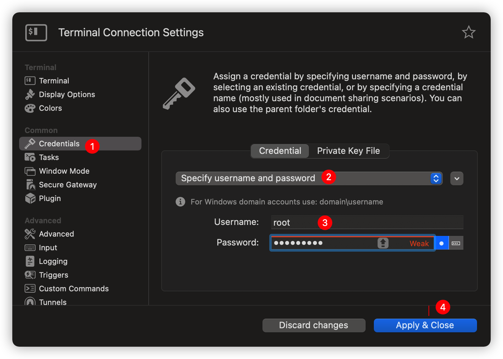
Task: Click the favorite star icon
Action: (x=468, y=32)
